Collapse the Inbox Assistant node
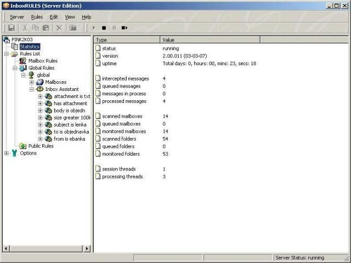The height and width of the screenshot is (263, 351). point(32,89)
